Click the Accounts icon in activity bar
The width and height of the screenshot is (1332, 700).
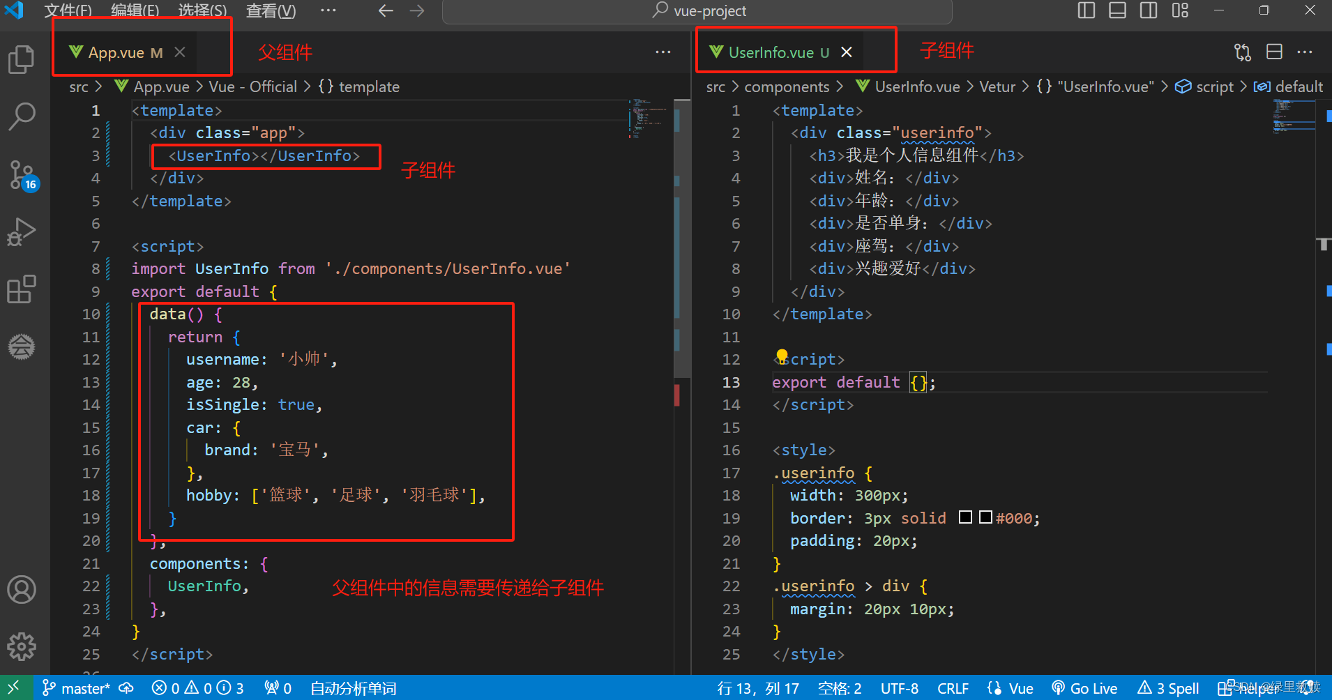[22, 590]
